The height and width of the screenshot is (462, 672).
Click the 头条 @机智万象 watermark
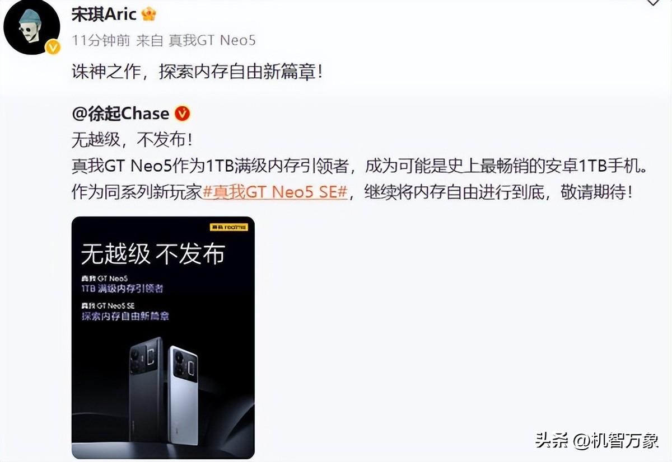pyautogui.click(x=597, y=440)
